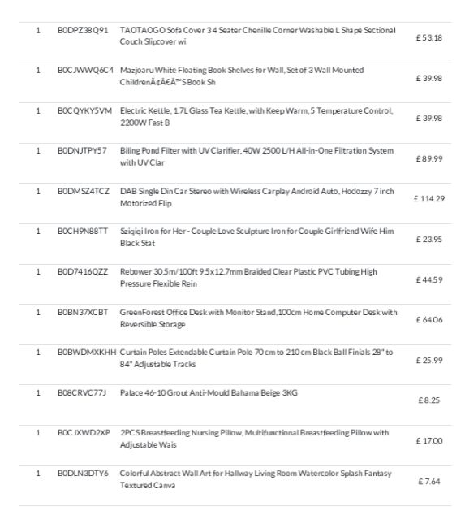Select the GreenForest Office Desk description

click(258, 318)
